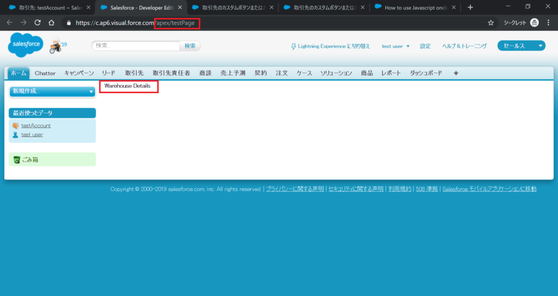Click the browser reload icon
This screenshot has height=296, width=558.
pyautogui.click(x=38, y=23)
